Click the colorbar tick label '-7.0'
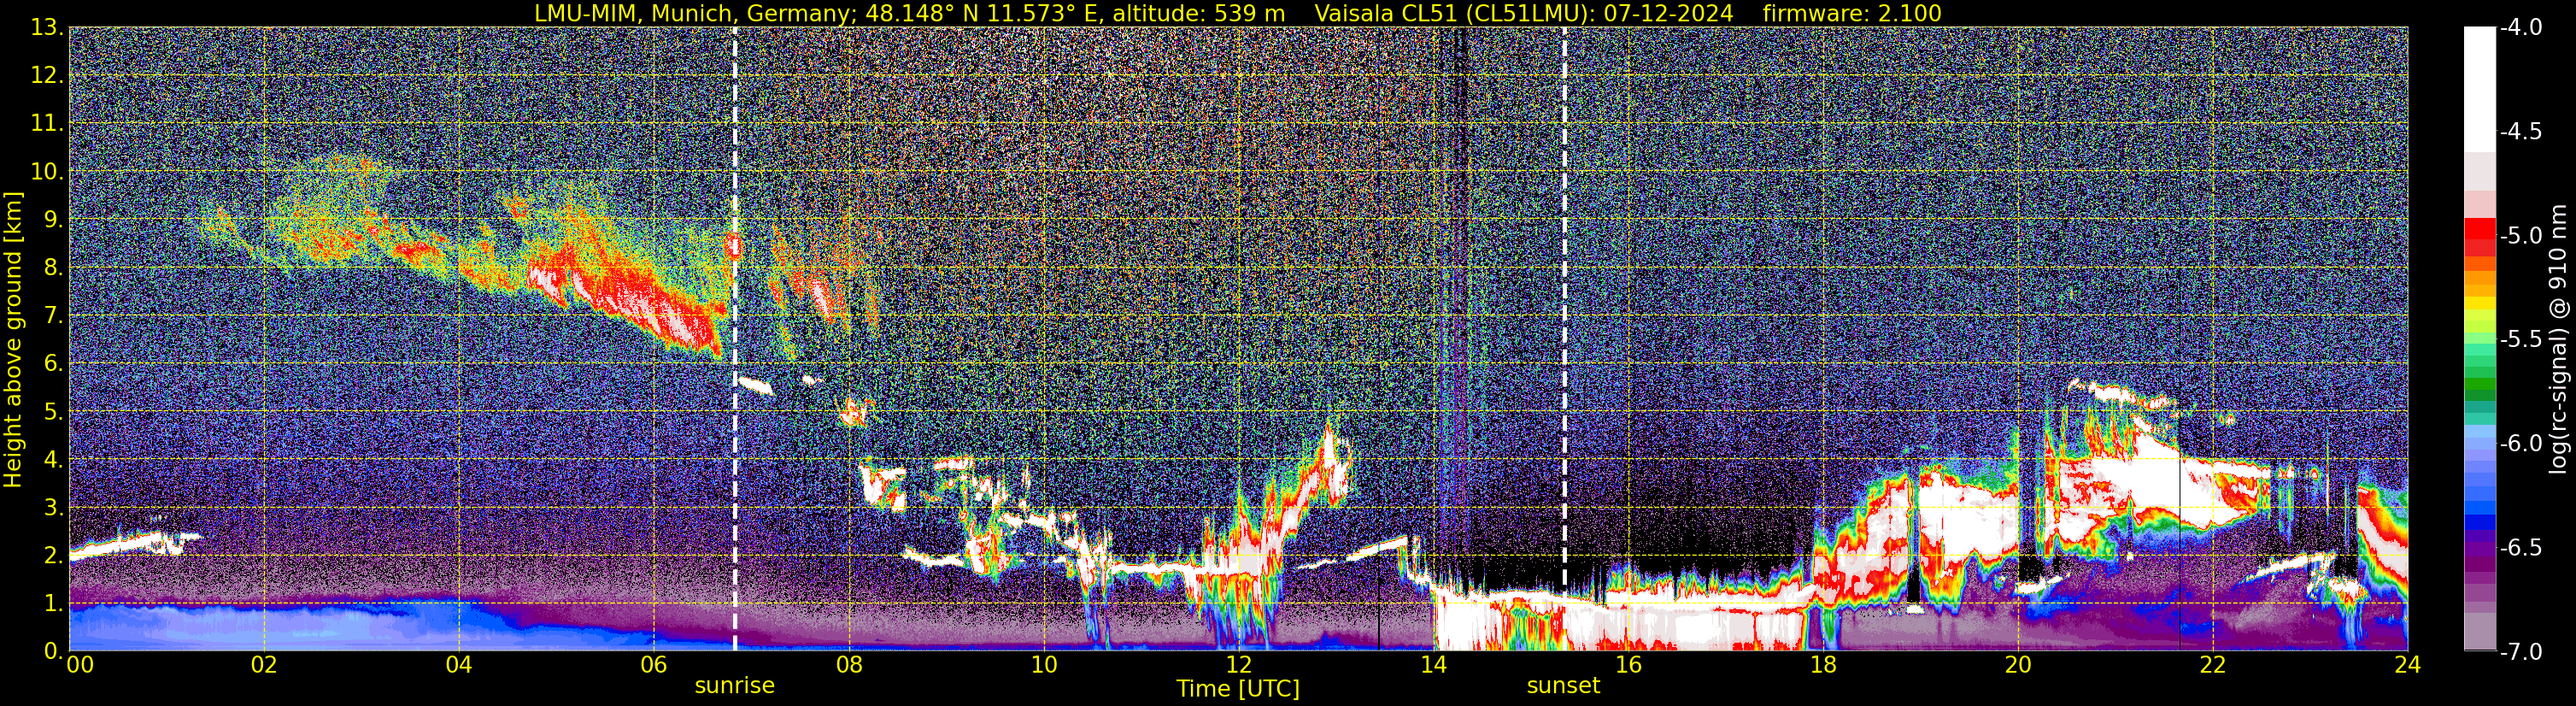 click(2520, 652)
